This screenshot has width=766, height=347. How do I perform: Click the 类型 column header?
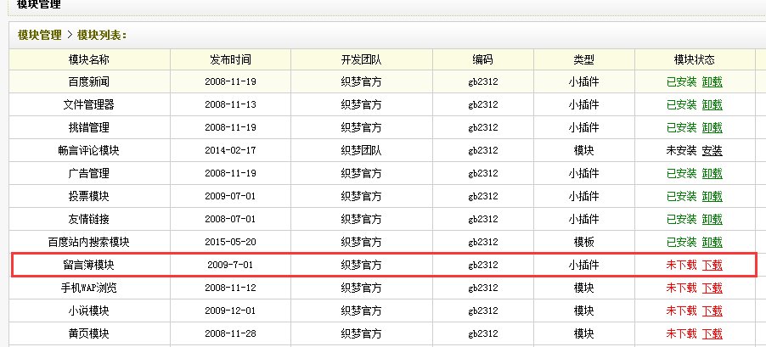(x=583, y=59)
